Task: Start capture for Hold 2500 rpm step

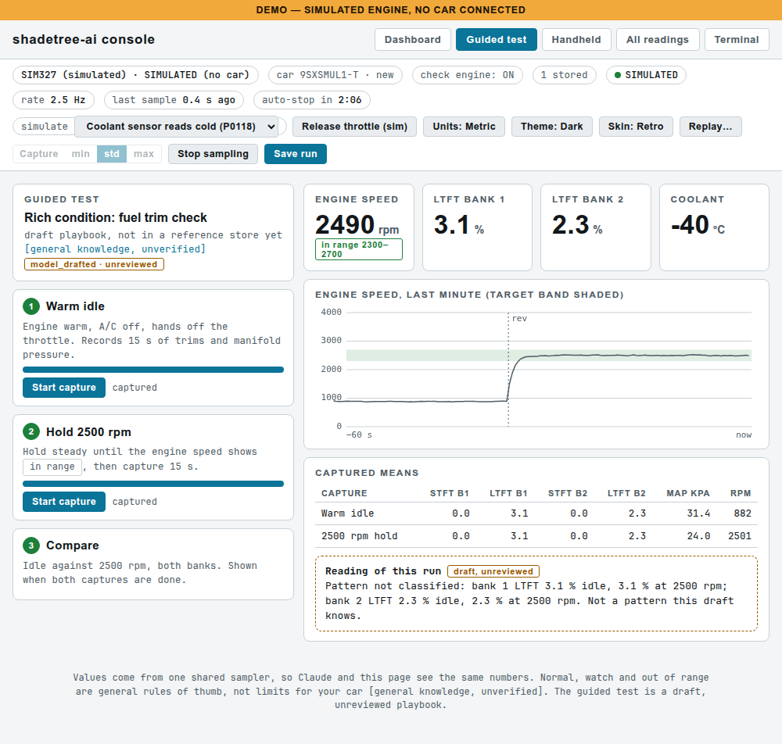Action: pyautogui.click(x=64, y=502)
